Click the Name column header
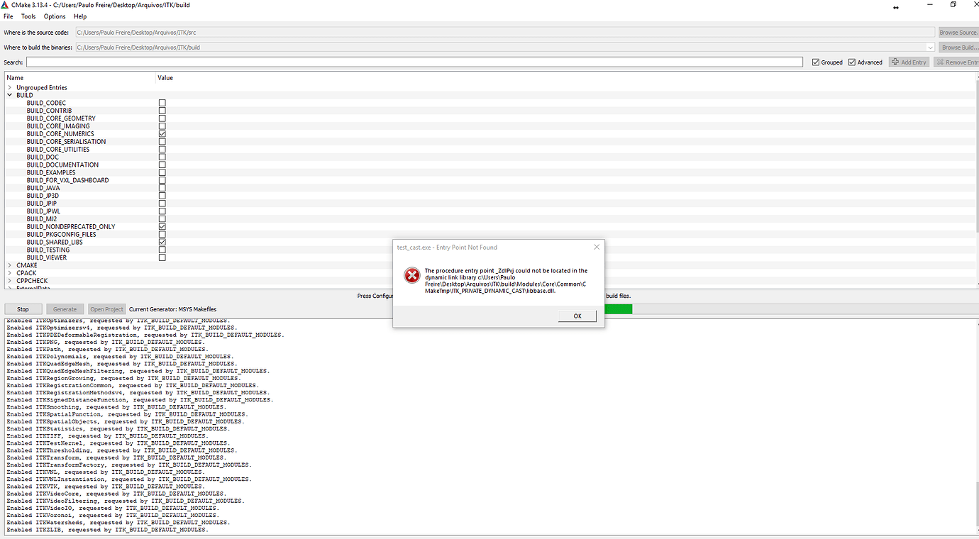This screenshot has width=979, height=539. coord(15,78)
